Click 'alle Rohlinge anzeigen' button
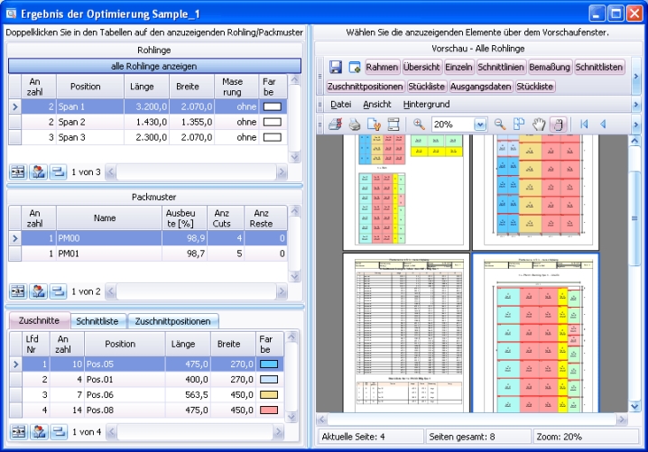Viewport: 648px width, 452px height. tap(154, 66)
